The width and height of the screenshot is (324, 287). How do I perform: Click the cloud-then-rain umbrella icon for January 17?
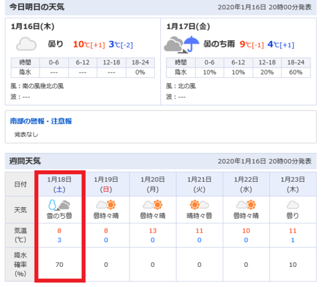pyautogui.click(x=181, y=44)
